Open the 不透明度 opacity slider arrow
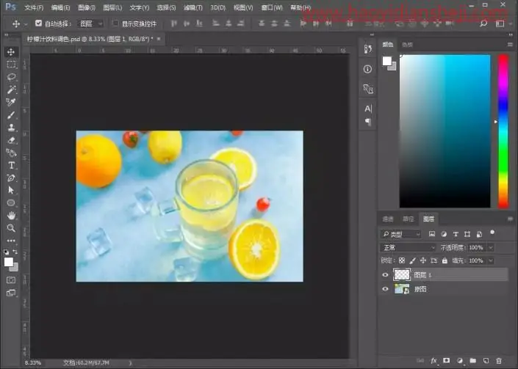This screenshot has height=369, width=518. [x=491, y=247]
